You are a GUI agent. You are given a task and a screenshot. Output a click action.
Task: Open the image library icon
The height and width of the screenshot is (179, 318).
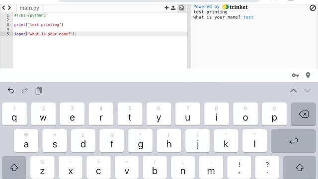click(182, 8)
